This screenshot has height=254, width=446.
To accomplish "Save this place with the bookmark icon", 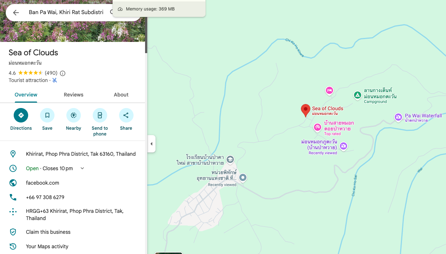I will click(47, 115).
